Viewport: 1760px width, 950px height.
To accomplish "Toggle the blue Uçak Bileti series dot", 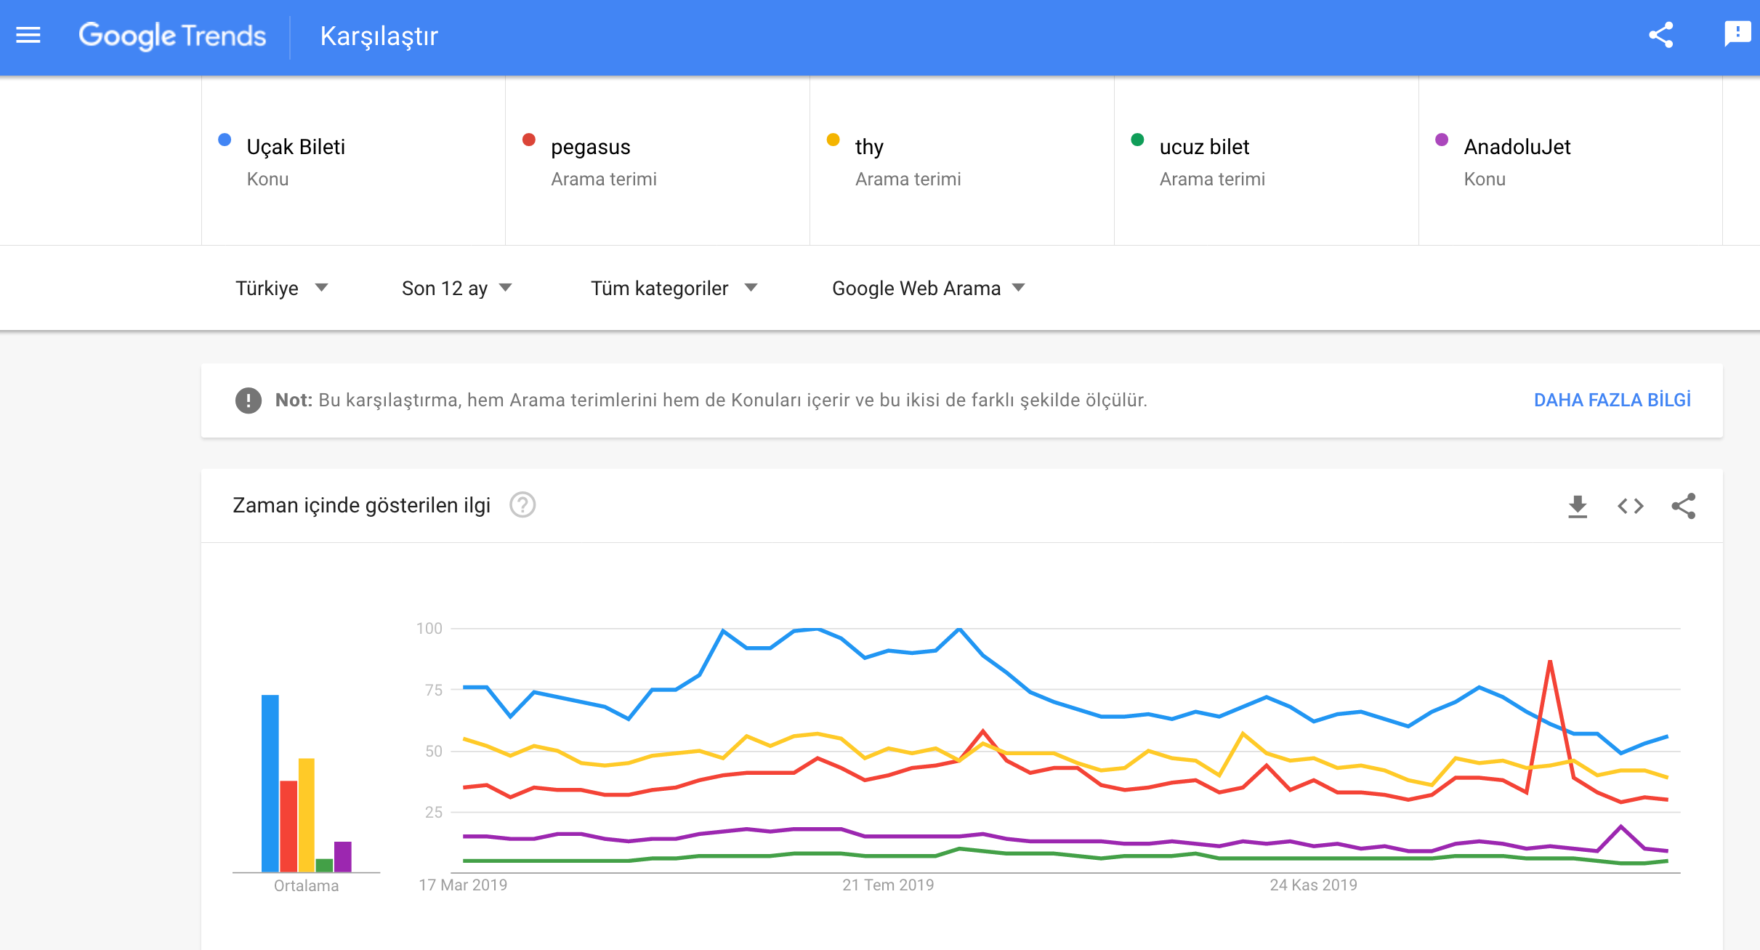I will pos(225,140).
